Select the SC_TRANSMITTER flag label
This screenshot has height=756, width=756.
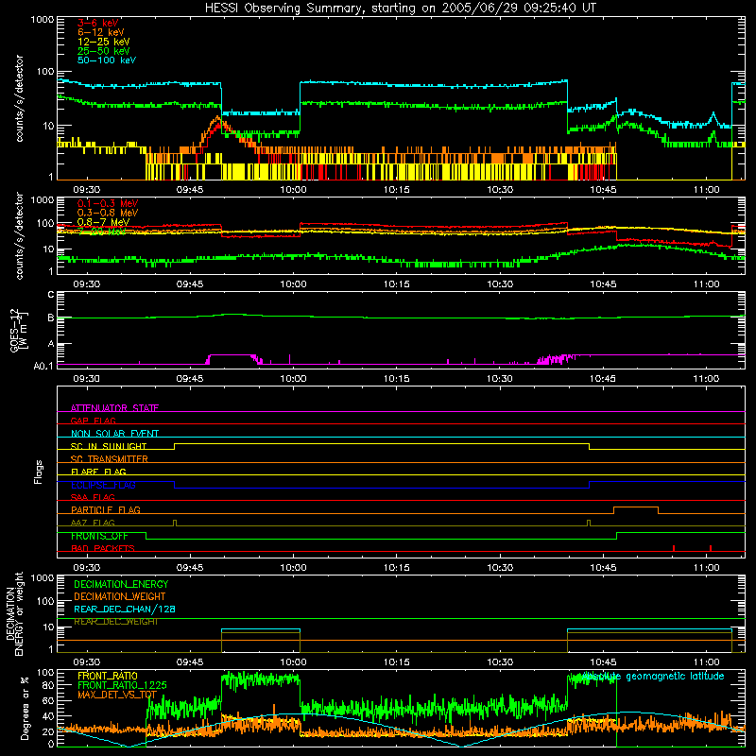[x=109, y=459]
